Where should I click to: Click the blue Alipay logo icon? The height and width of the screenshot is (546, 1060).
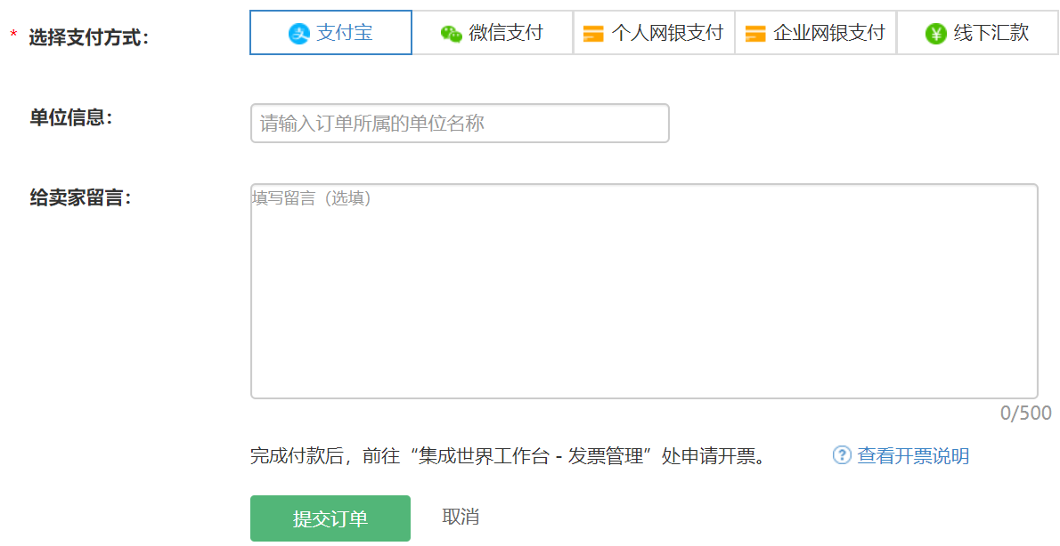pos(298,33)
